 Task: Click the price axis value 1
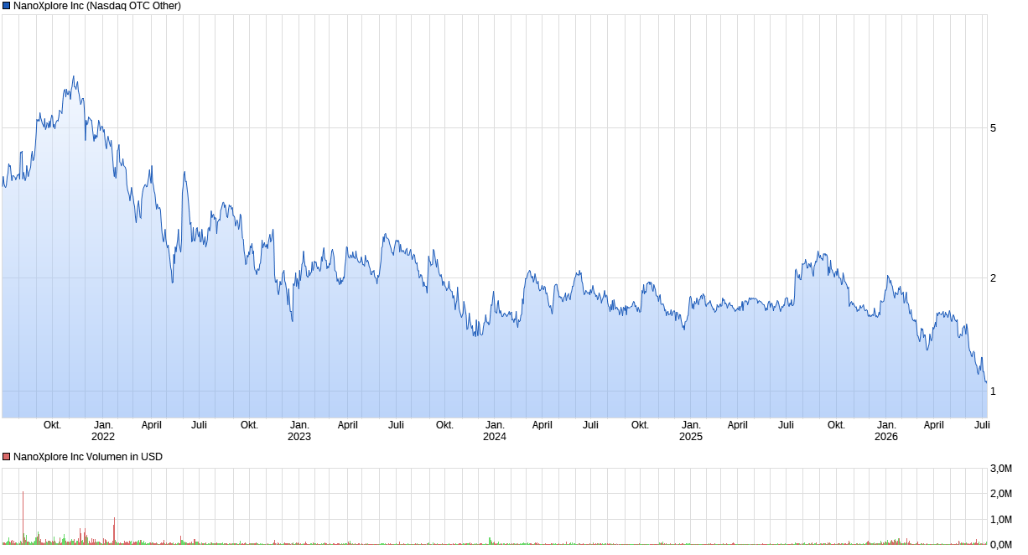pos(994,392)
